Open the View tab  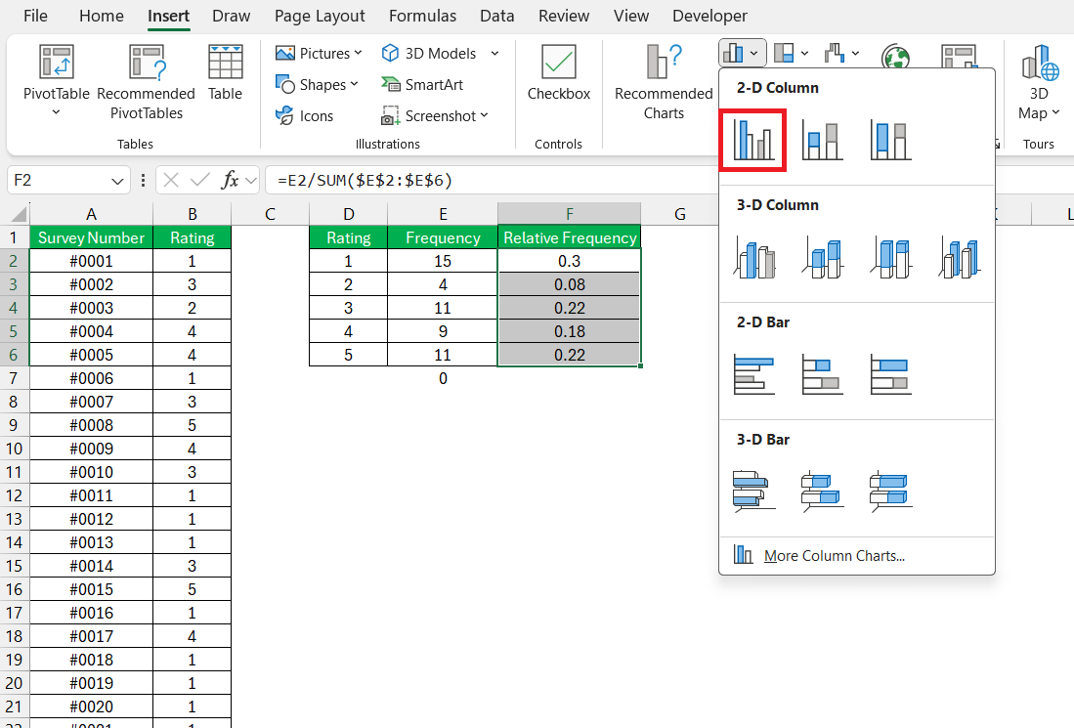tap(631, 16)
